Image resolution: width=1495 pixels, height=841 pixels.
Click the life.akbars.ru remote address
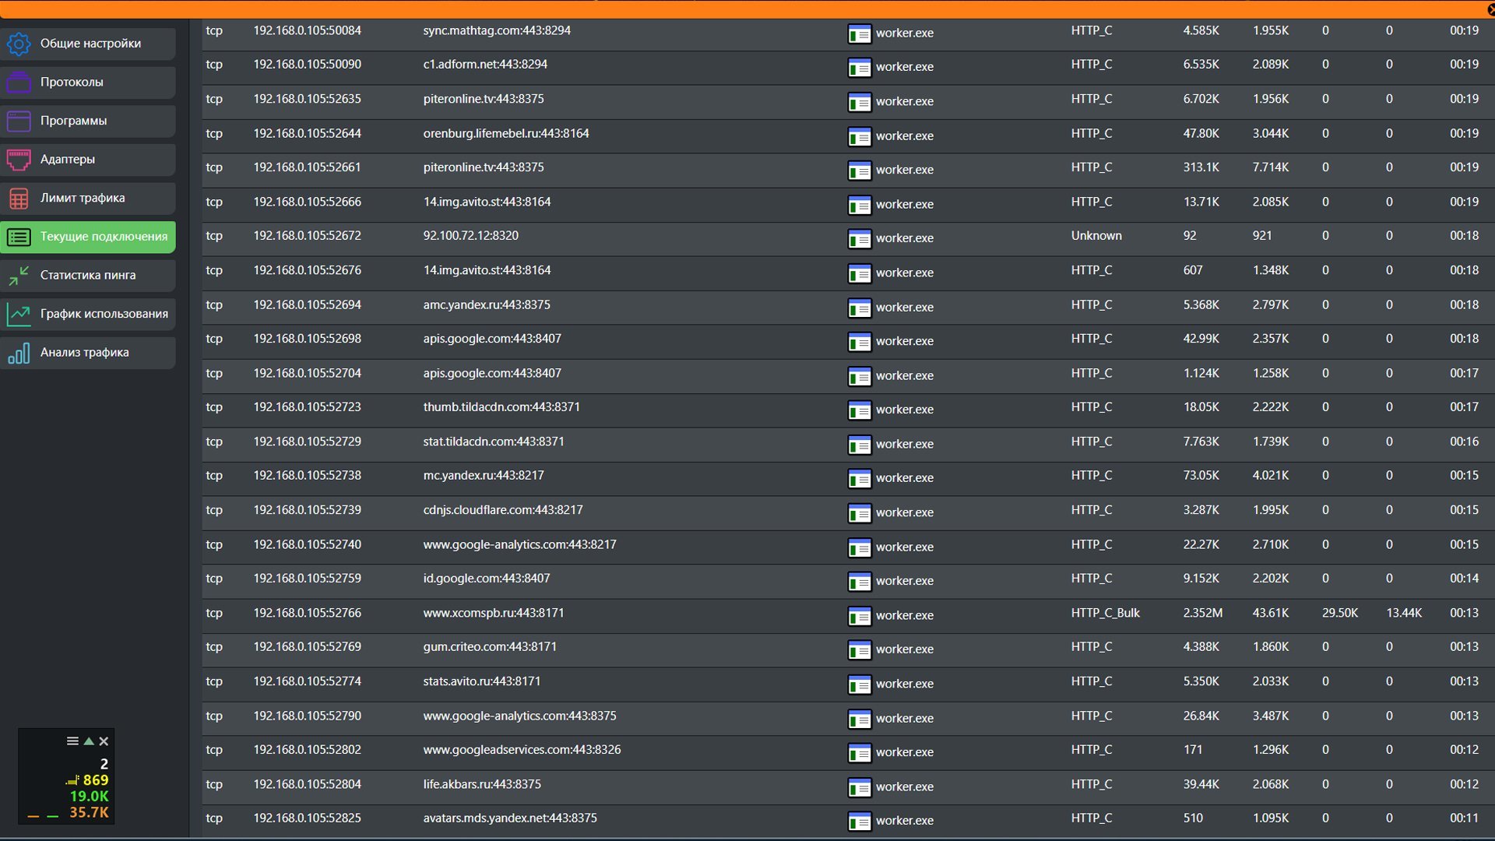click(x=481, y=784)
